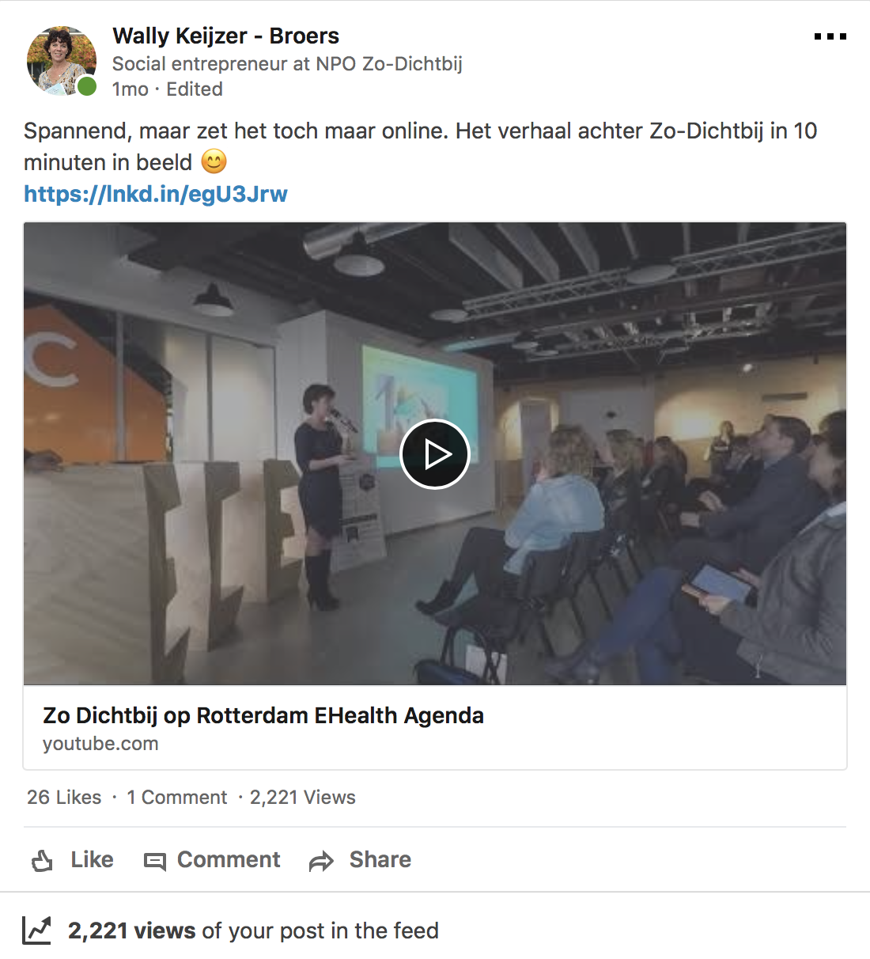This screenshot has height=959, width=870.
Task: Click the Like button label
Action: [92, 859]
